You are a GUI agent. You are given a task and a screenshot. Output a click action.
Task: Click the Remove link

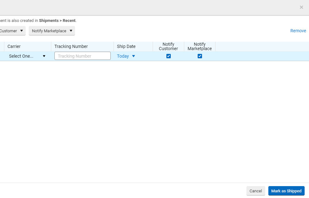coord(298,31)
